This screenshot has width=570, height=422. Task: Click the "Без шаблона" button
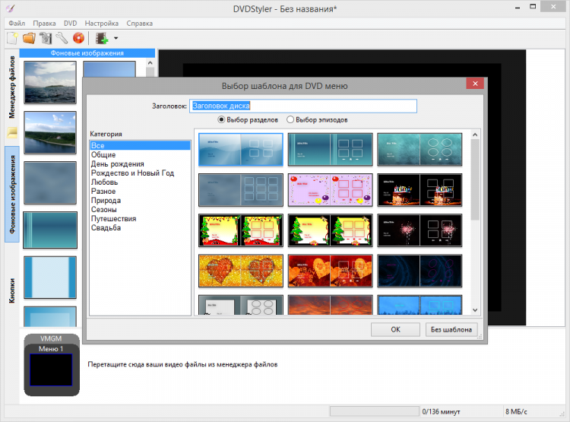451,329
